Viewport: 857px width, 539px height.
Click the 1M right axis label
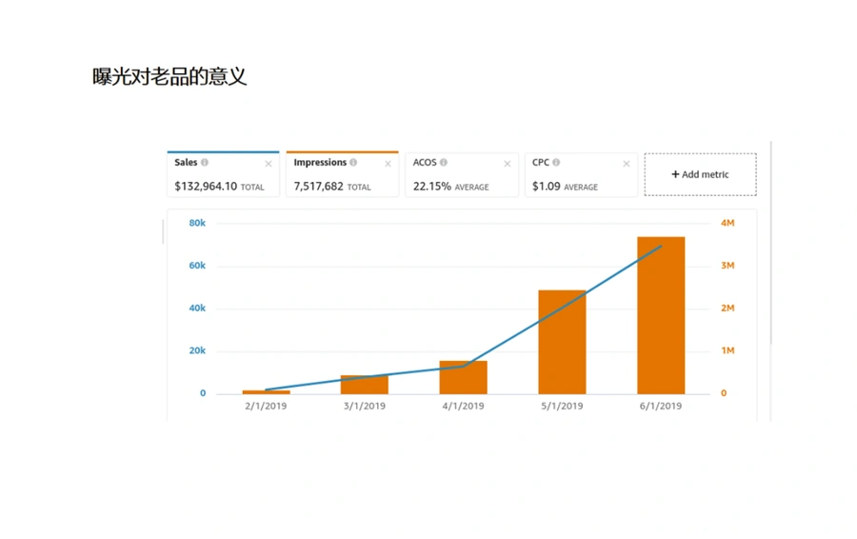[727, 351]
